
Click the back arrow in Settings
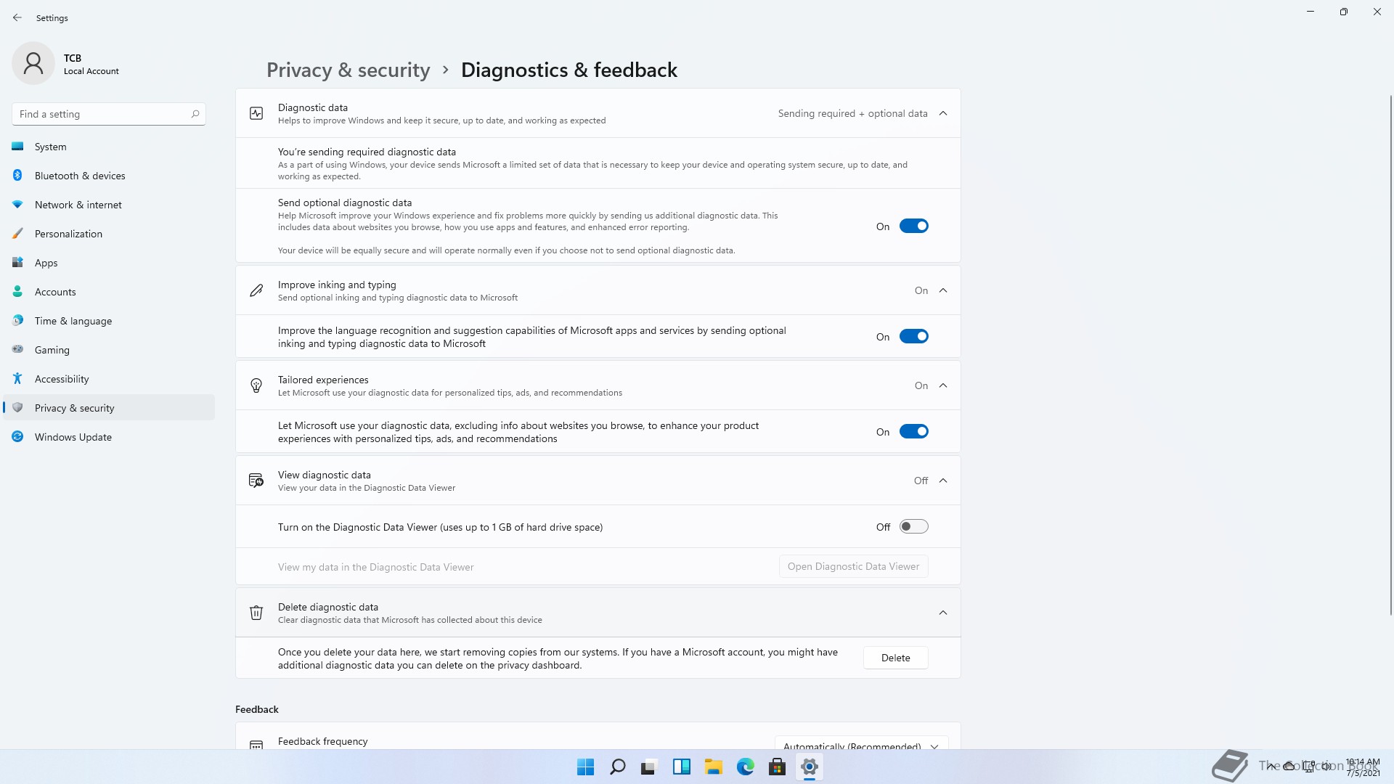click(x=17, y=17)
